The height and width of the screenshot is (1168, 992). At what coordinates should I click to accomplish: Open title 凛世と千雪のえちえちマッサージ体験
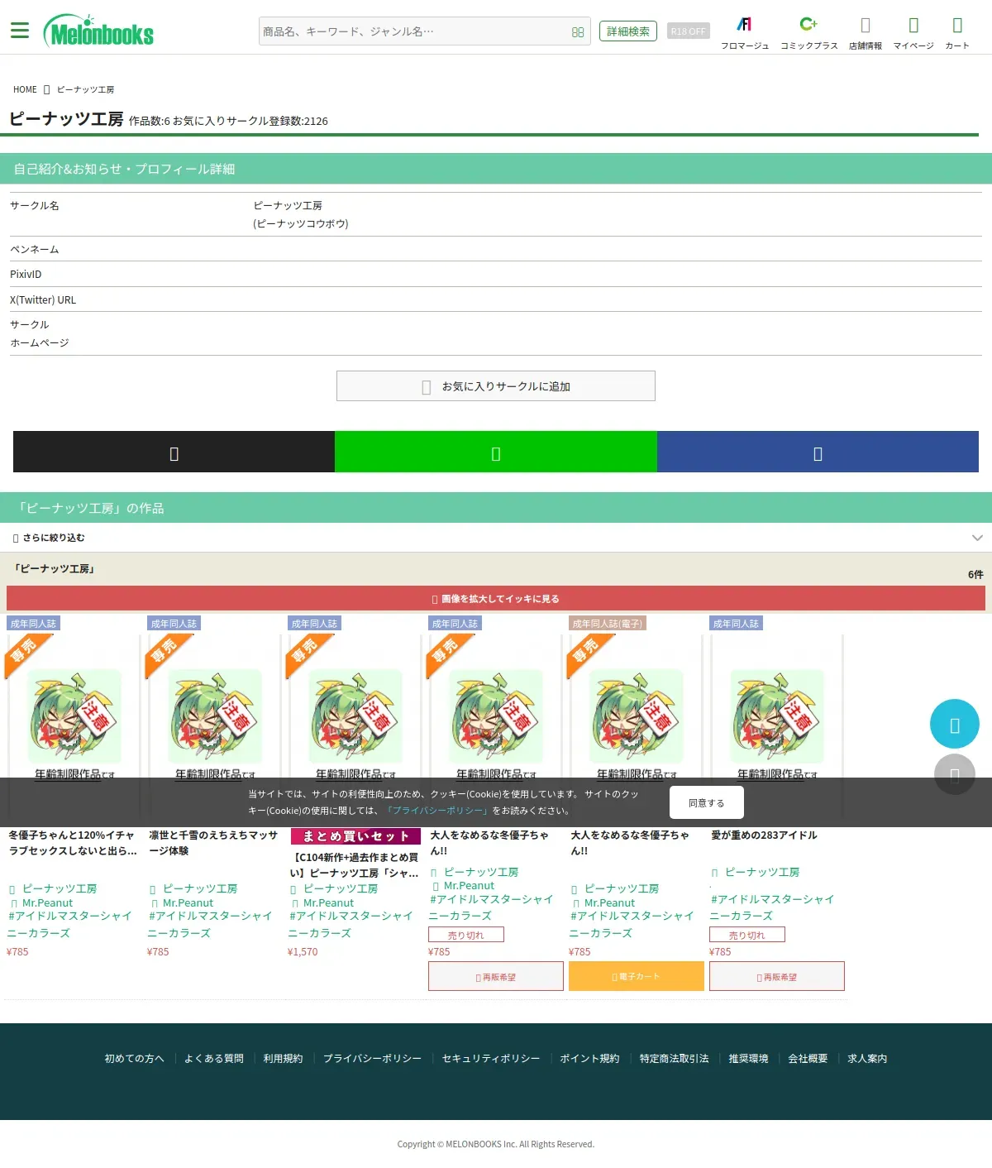point(213,843)
